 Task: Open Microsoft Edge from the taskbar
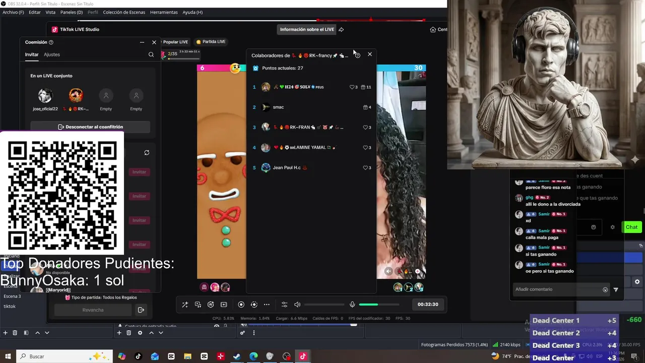253,356
